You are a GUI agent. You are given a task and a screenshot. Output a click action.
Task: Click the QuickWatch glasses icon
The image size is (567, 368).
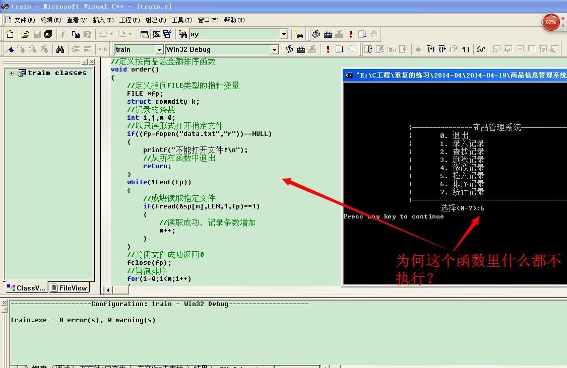tap(480, 49)
